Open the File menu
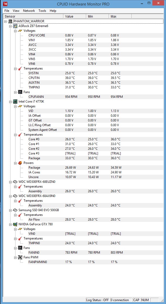 (7, 11)
